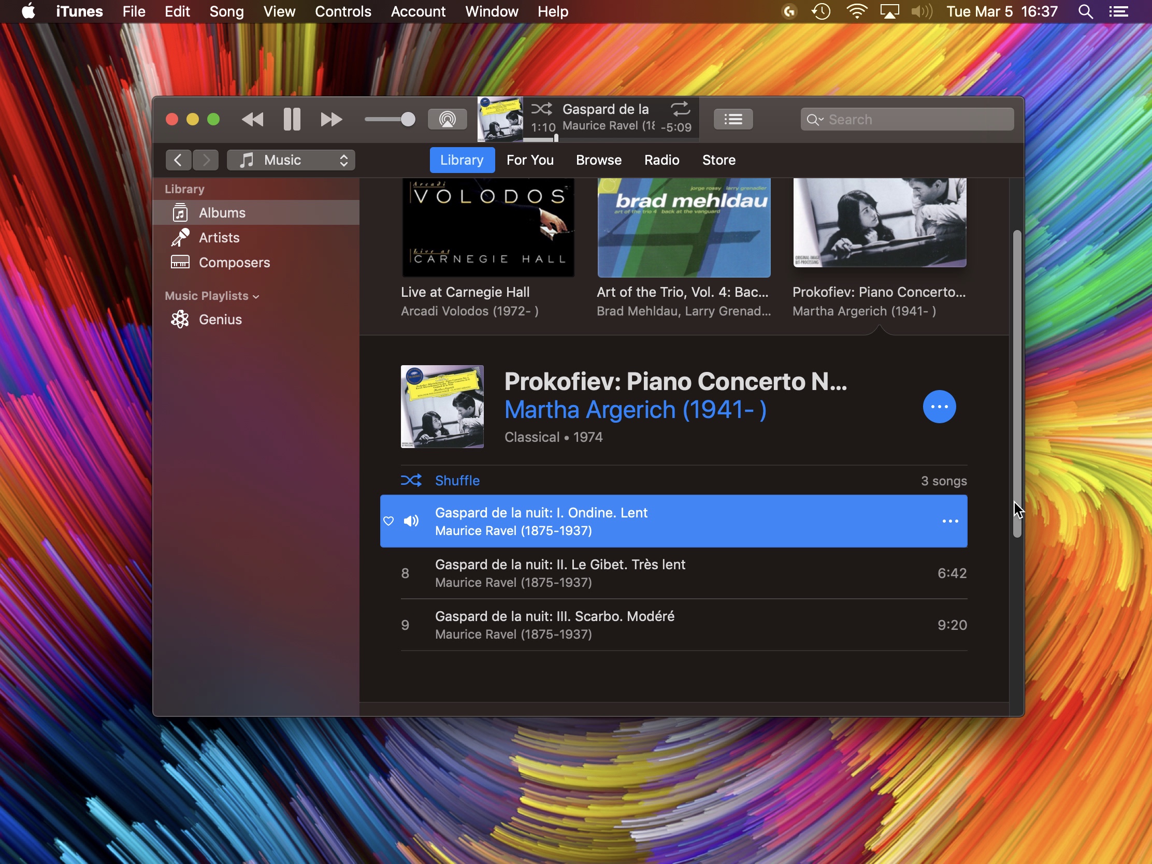Click the now playing album art thumbnail
1152x864 pixels.
point(500,119)
